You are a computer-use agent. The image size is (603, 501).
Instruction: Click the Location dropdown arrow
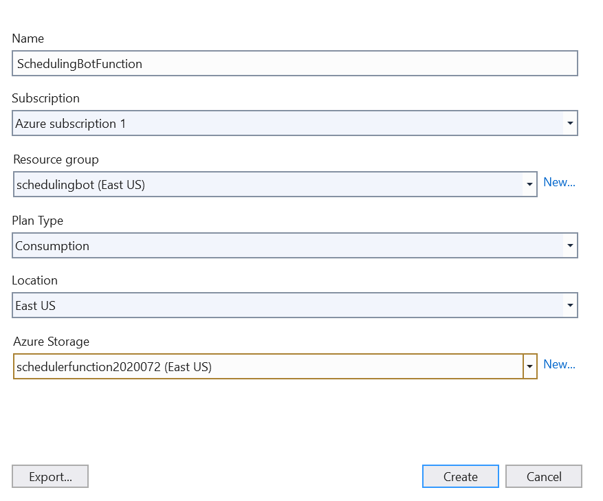[x=570, y=306]
